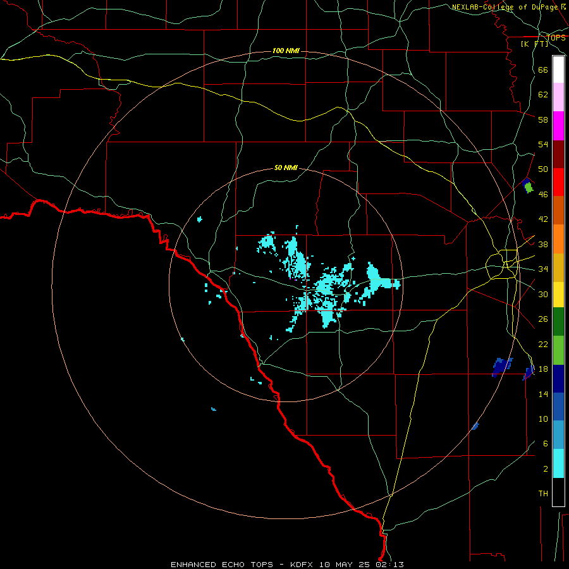Click the black TH legend swatch
This screenshot has width=569, height=569.
point(558,492)
